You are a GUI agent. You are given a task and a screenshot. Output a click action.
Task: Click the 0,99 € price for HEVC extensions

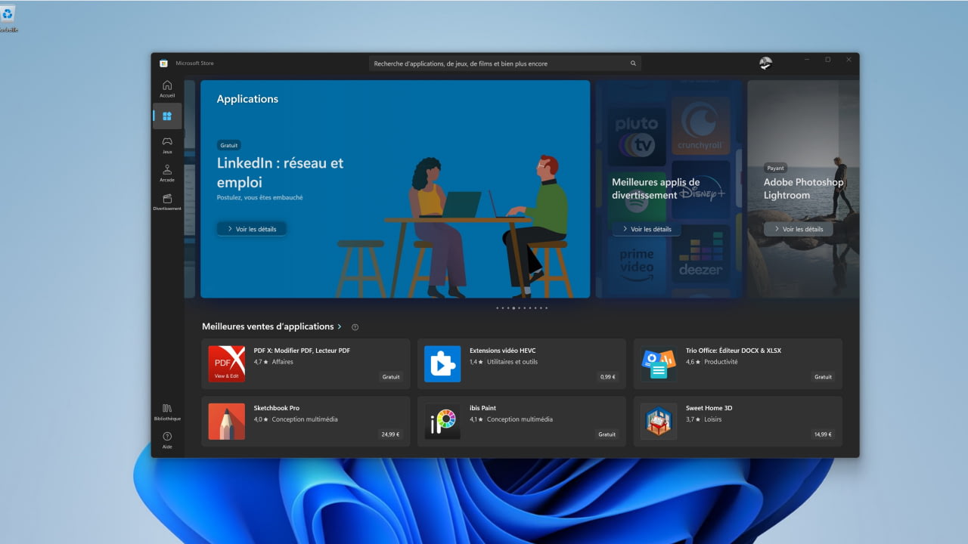click(x=607, y=377)
